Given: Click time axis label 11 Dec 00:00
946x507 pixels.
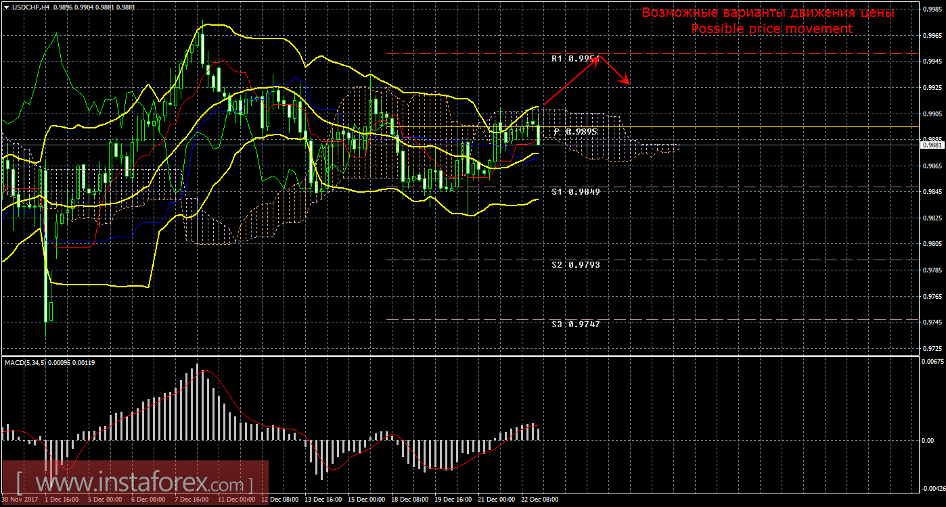Looking at the screenshot, I should click(x=236, y=500).
